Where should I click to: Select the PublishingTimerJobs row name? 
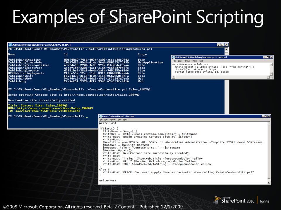click(x=25, y=62)
